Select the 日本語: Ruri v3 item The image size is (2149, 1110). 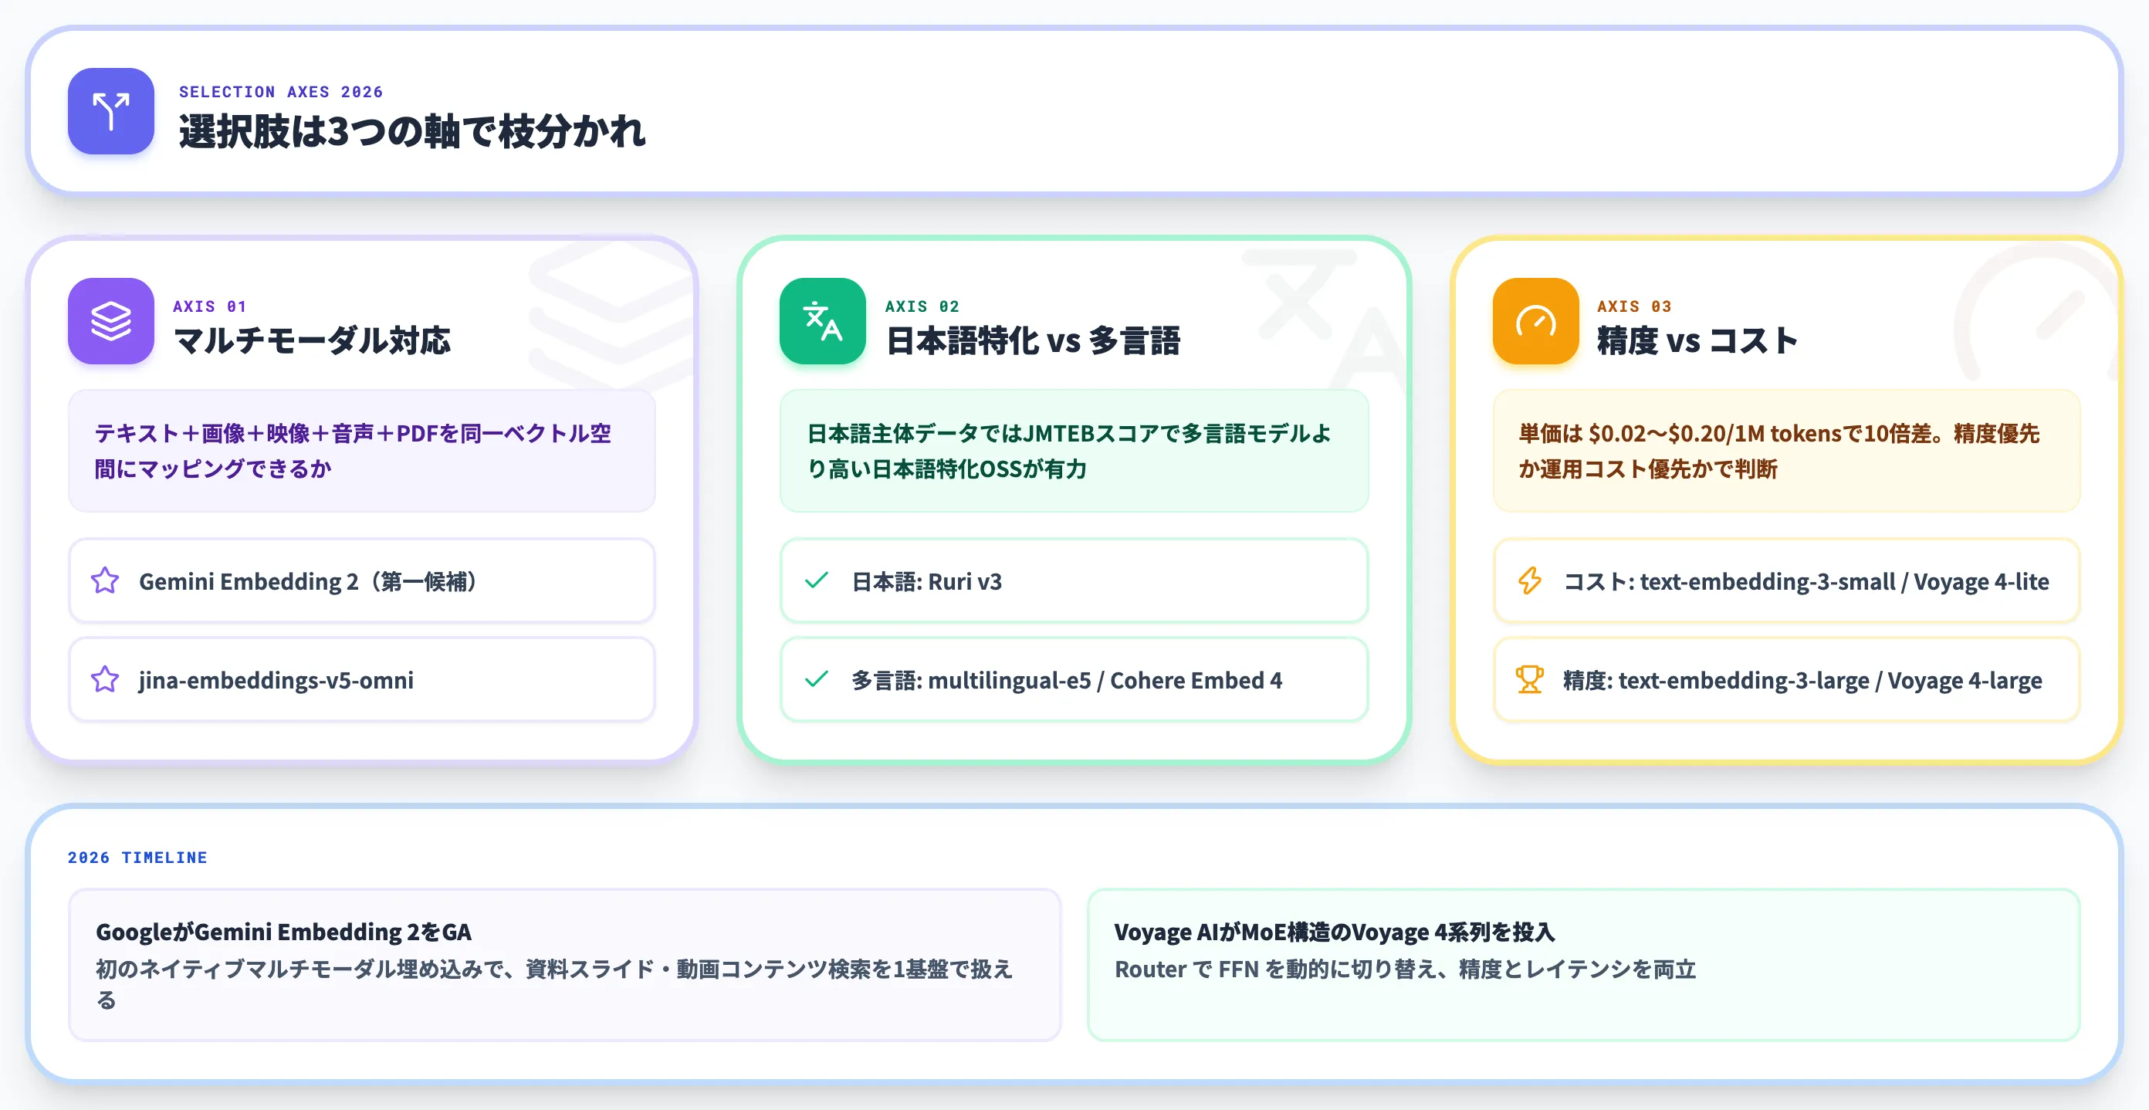[1074, 580]
